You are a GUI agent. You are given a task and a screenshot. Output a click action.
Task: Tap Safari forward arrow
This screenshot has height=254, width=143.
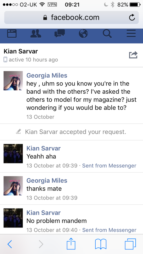[x=41, y=244]
